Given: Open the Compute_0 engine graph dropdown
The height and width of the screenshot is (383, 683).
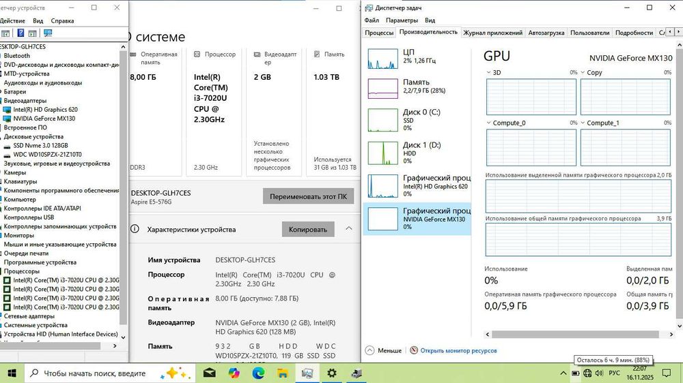Looking at the screenshot, I should click(x=488, y=123).
